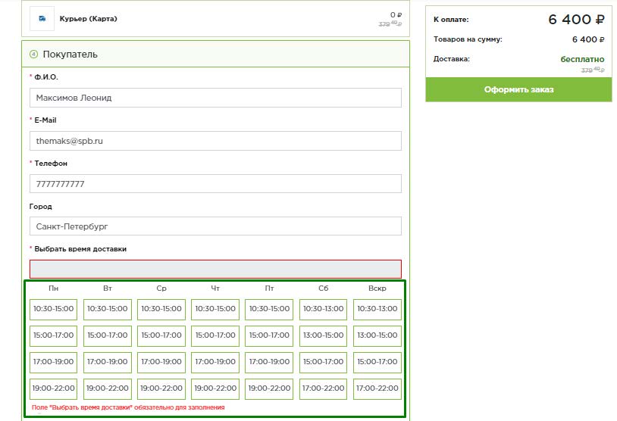The height and width of the screenshot is (421, 617).
Task: Select Чт slot 10:30-15:00
Action: [215, 310]
